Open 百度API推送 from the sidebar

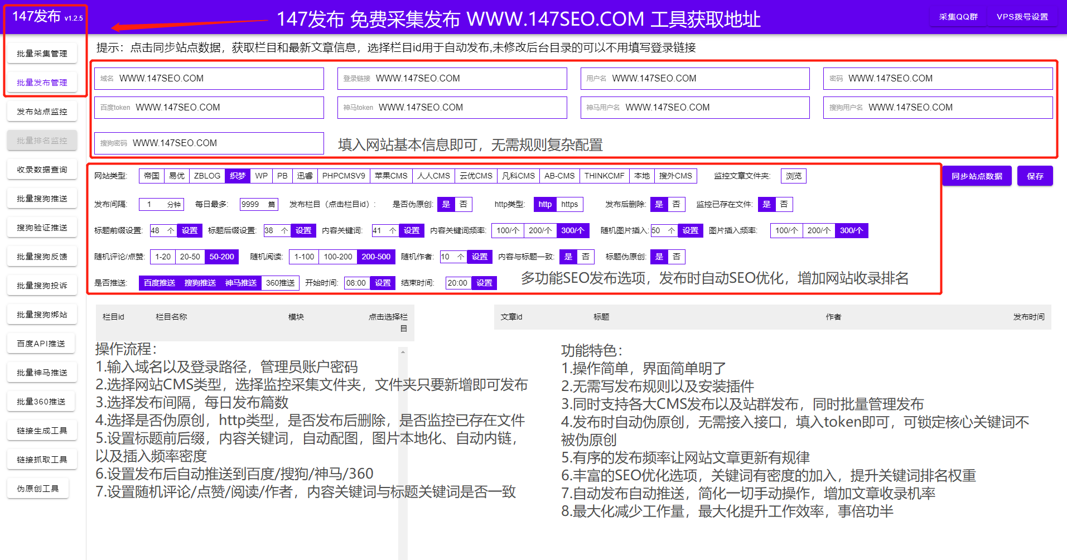coord(41,343)
